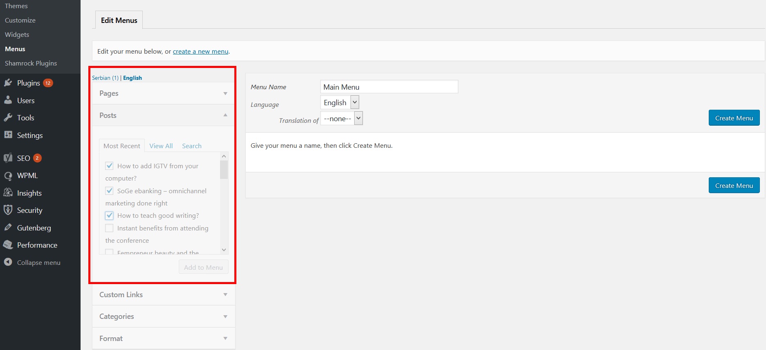Expand the Pages panel arrow
The height and width of the screenshot is (350, 766).
point(225,94)
